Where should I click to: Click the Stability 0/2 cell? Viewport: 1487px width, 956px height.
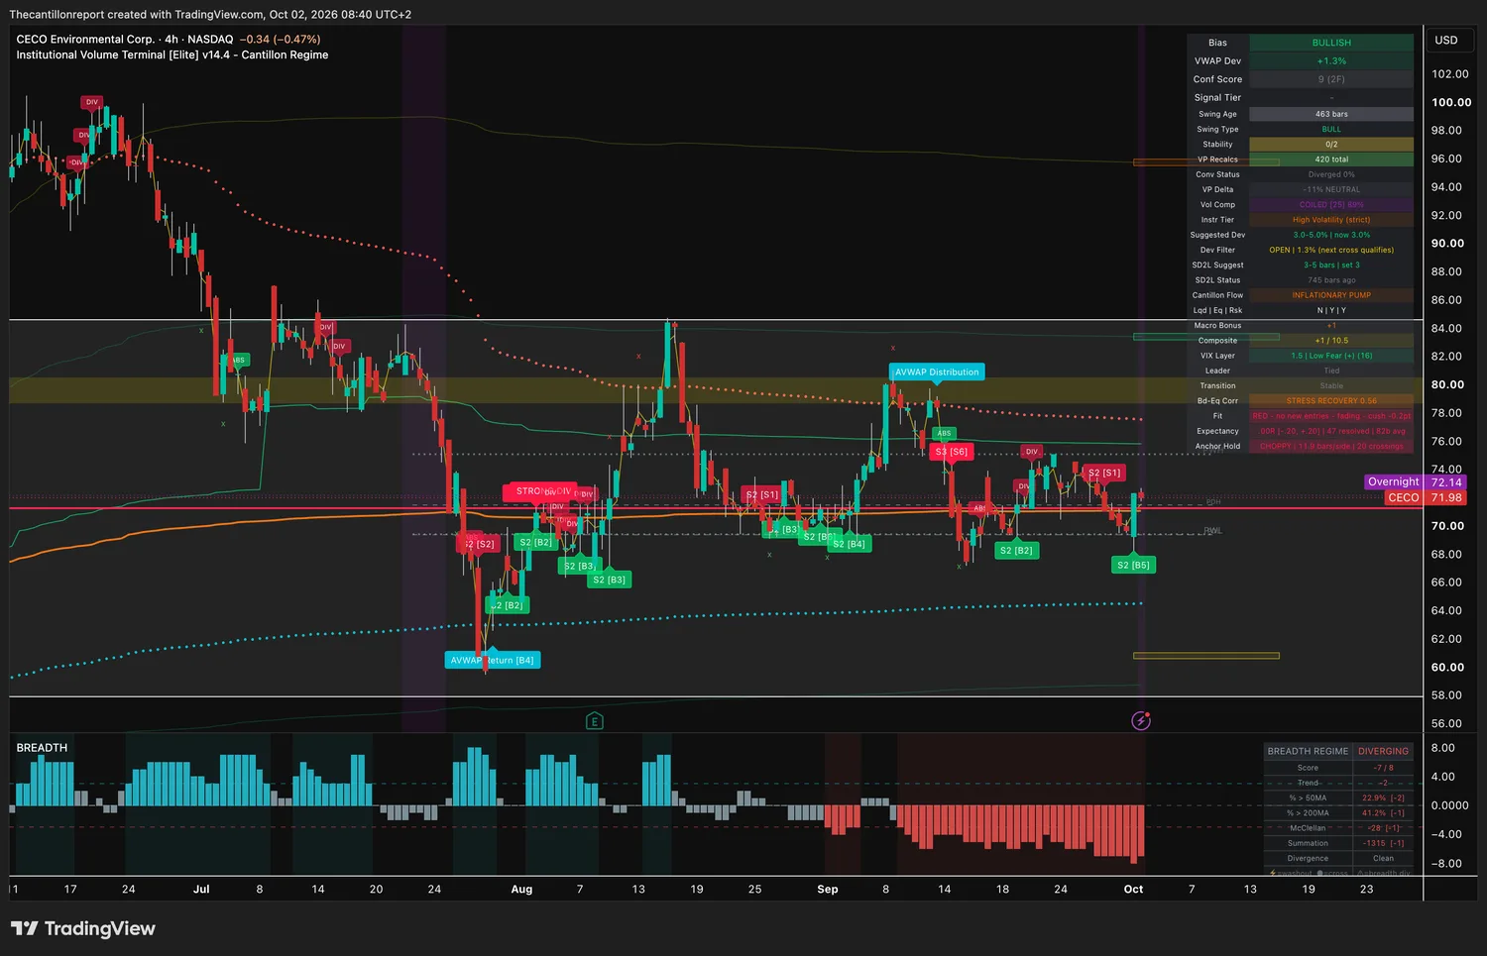[1331, 145]
